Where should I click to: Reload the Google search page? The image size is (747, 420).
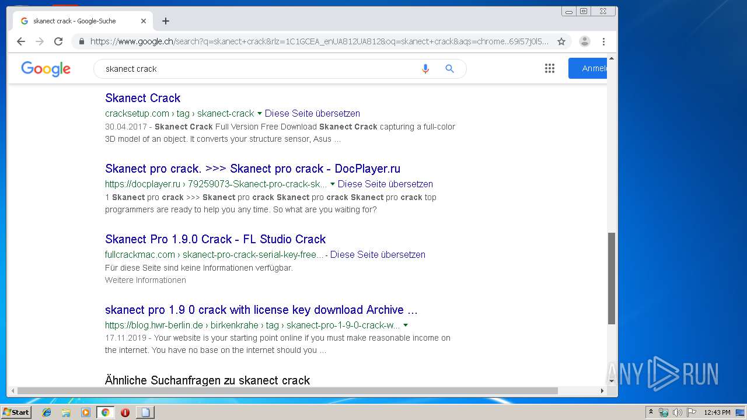pos(58,41)
